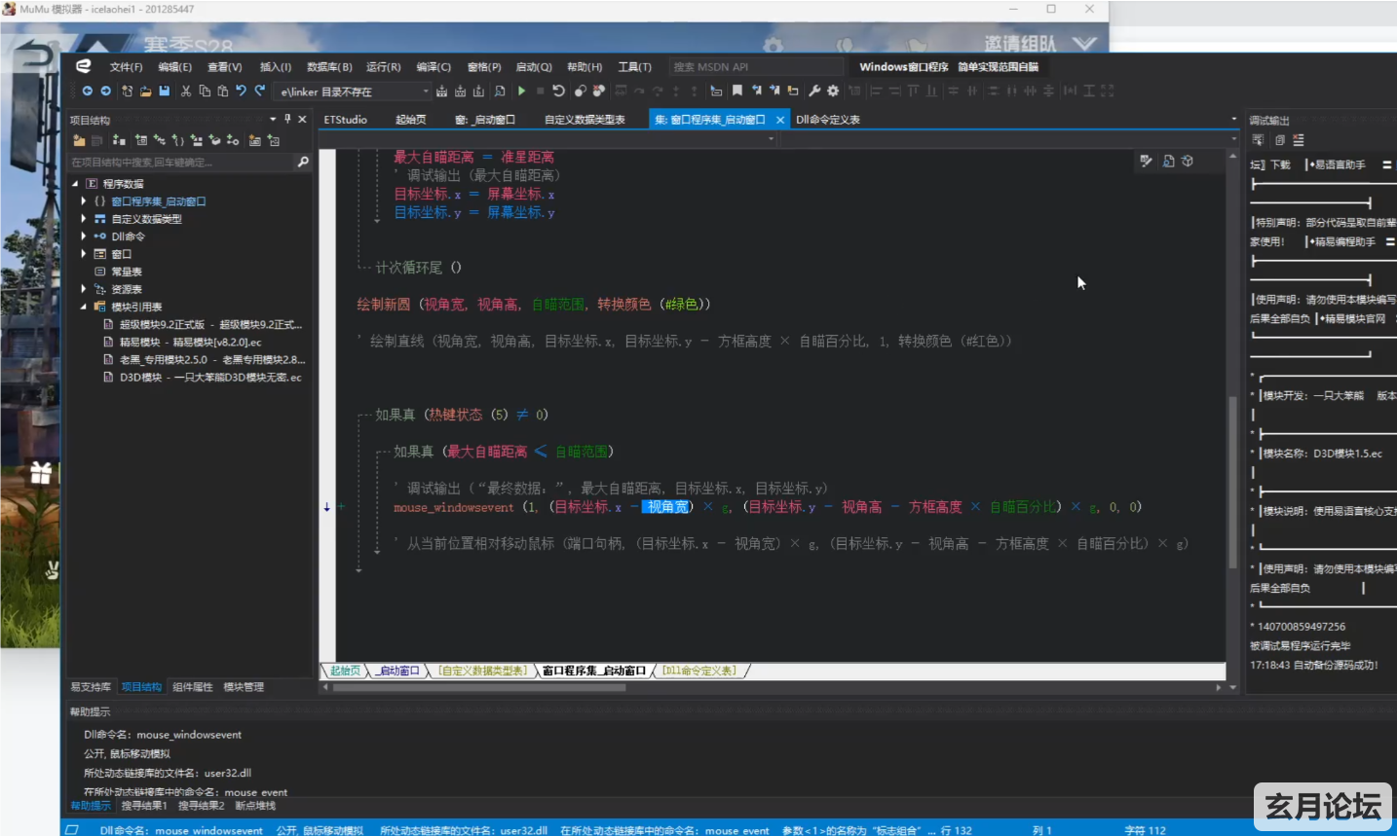Screen dimensions: 1397x836
Task: Click the editor vertical scrollbar thumb
Action: tap(1232, 482)
